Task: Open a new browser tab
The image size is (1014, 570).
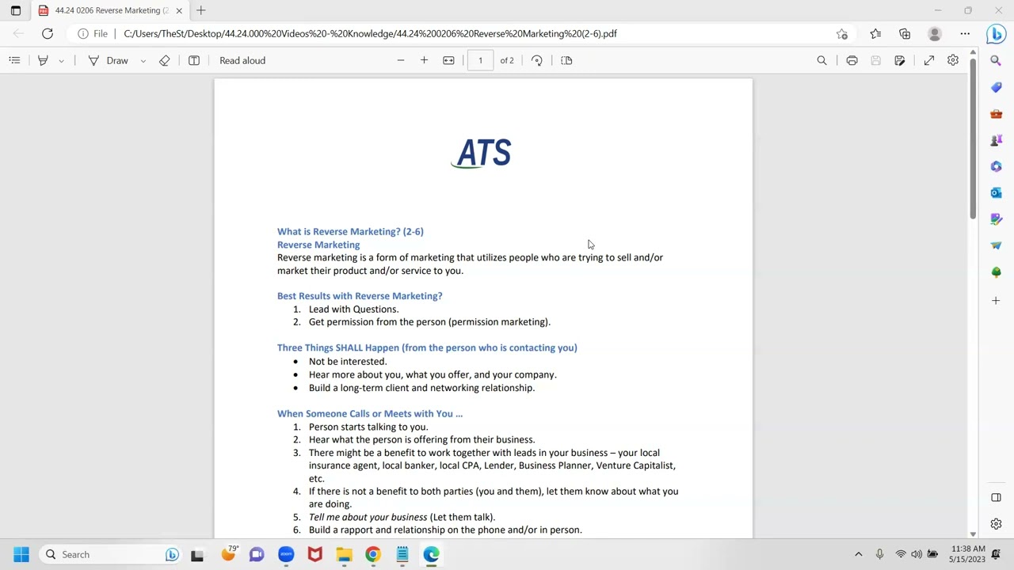Action: click(x=201, y=10)
